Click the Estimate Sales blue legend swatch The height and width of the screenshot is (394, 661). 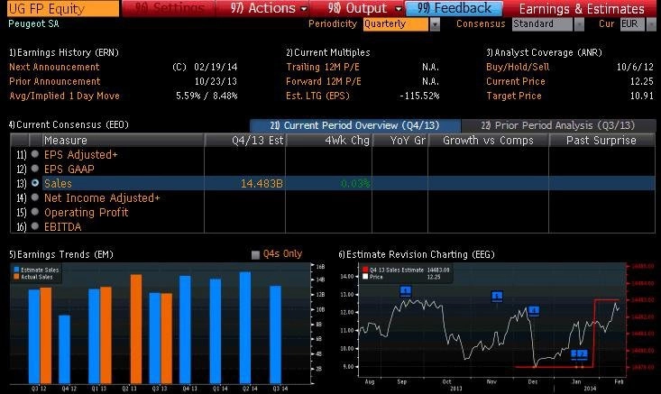pyautogui.click(x=16, y=270)
